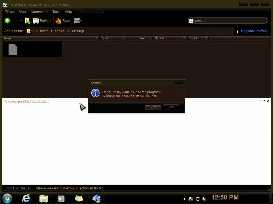Close the preview pane with X

pos(268,101)
